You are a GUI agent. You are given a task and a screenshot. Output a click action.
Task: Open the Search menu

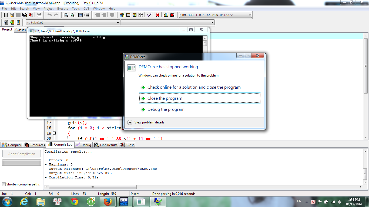point(24,9)
